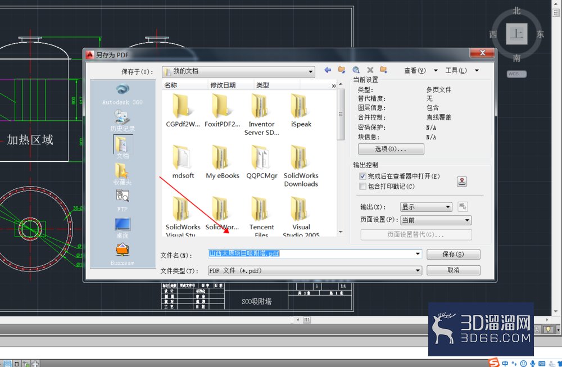Click the delete X icon in dialog toolbar

pyautogui.click(x=370, y=70)
